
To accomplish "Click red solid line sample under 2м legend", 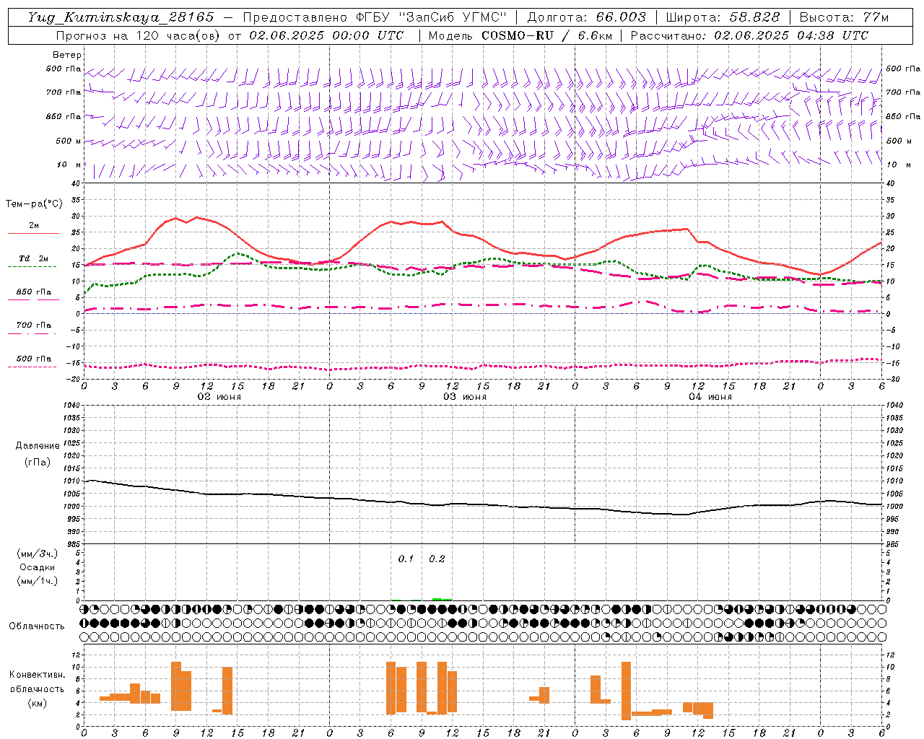I will (33, 234).
